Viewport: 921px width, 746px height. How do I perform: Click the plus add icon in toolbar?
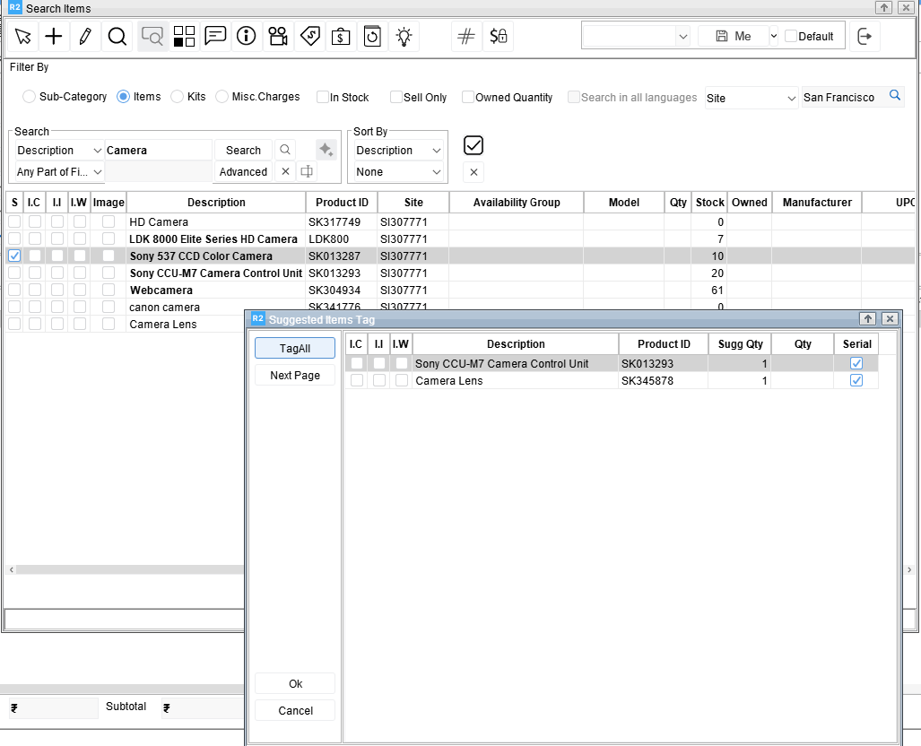[x=54, y=37]
